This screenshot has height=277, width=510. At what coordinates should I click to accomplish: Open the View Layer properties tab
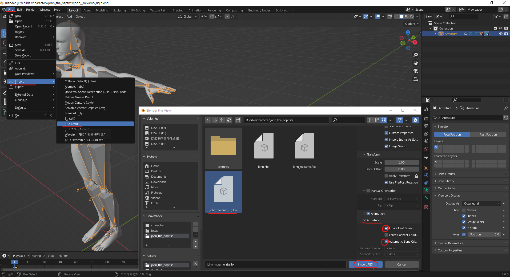(426, 133)
